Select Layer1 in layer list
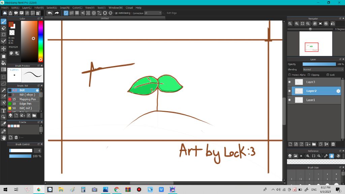The width and height of the screenshot is (345, 194). click(314, 100)
